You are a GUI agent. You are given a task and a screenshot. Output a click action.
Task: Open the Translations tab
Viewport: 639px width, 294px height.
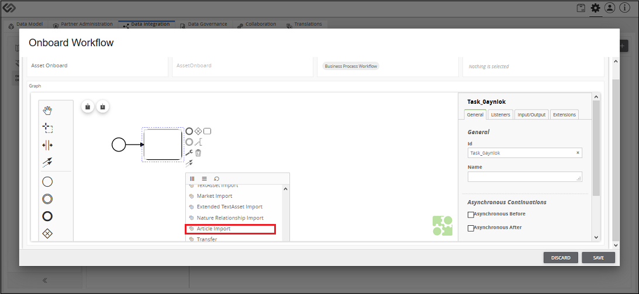(305, 24)
